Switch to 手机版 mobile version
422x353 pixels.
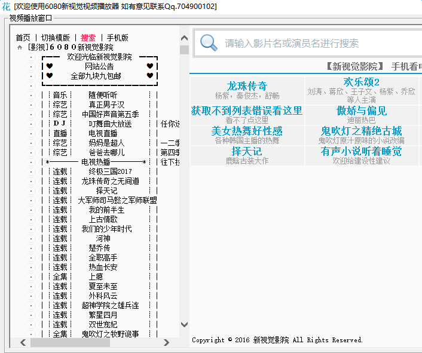tap(117, 38)
